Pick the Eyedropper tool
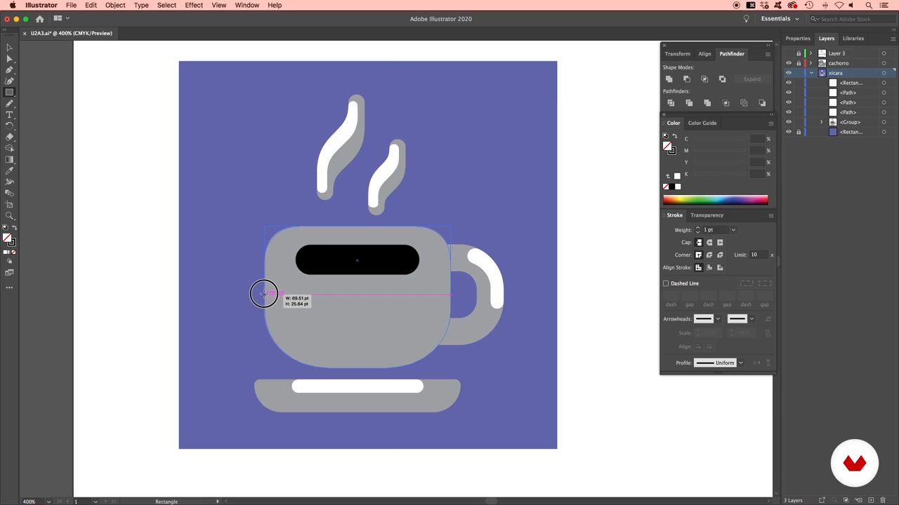899x505 pixels. pos(9,170)
